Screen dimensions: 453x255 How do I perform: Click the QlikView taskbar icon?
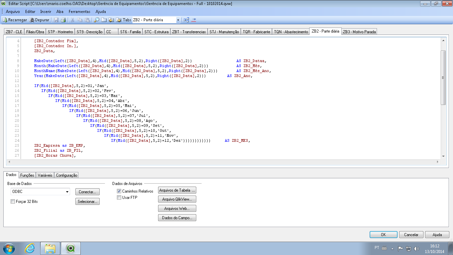[x=70, y=248]
